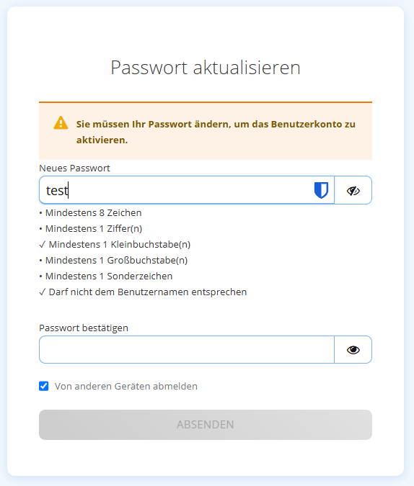Click the ABSENDEN button

(206, 425)
